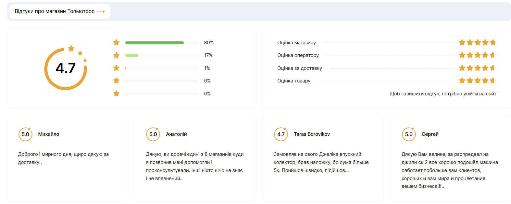Open the Топмоторс store reviews link

coord(55,11)
